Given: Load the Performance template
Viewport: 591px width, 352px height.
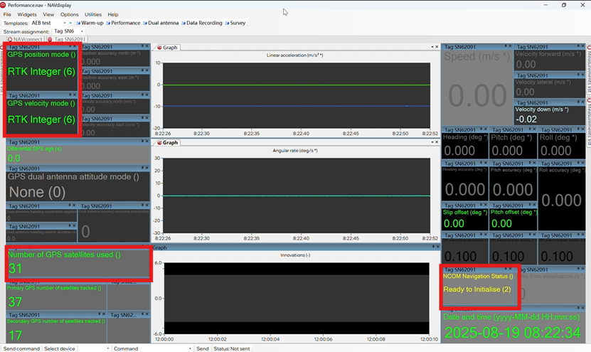Looking at the screenshot, I should pyautogui.click(x=123, y=23).
